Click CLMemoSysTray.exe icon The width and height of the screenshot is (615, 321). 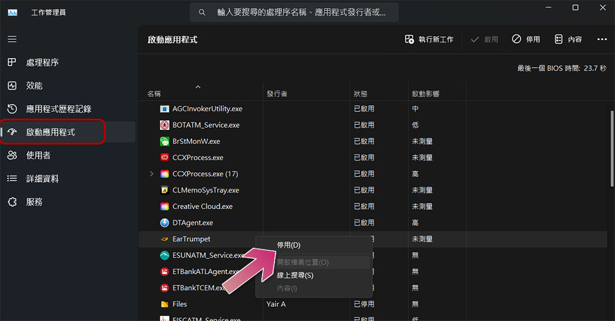(165, 190)
